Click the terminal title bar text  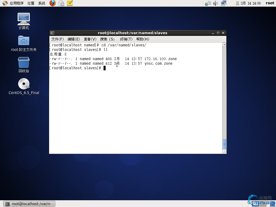click(x=133, y=33)
